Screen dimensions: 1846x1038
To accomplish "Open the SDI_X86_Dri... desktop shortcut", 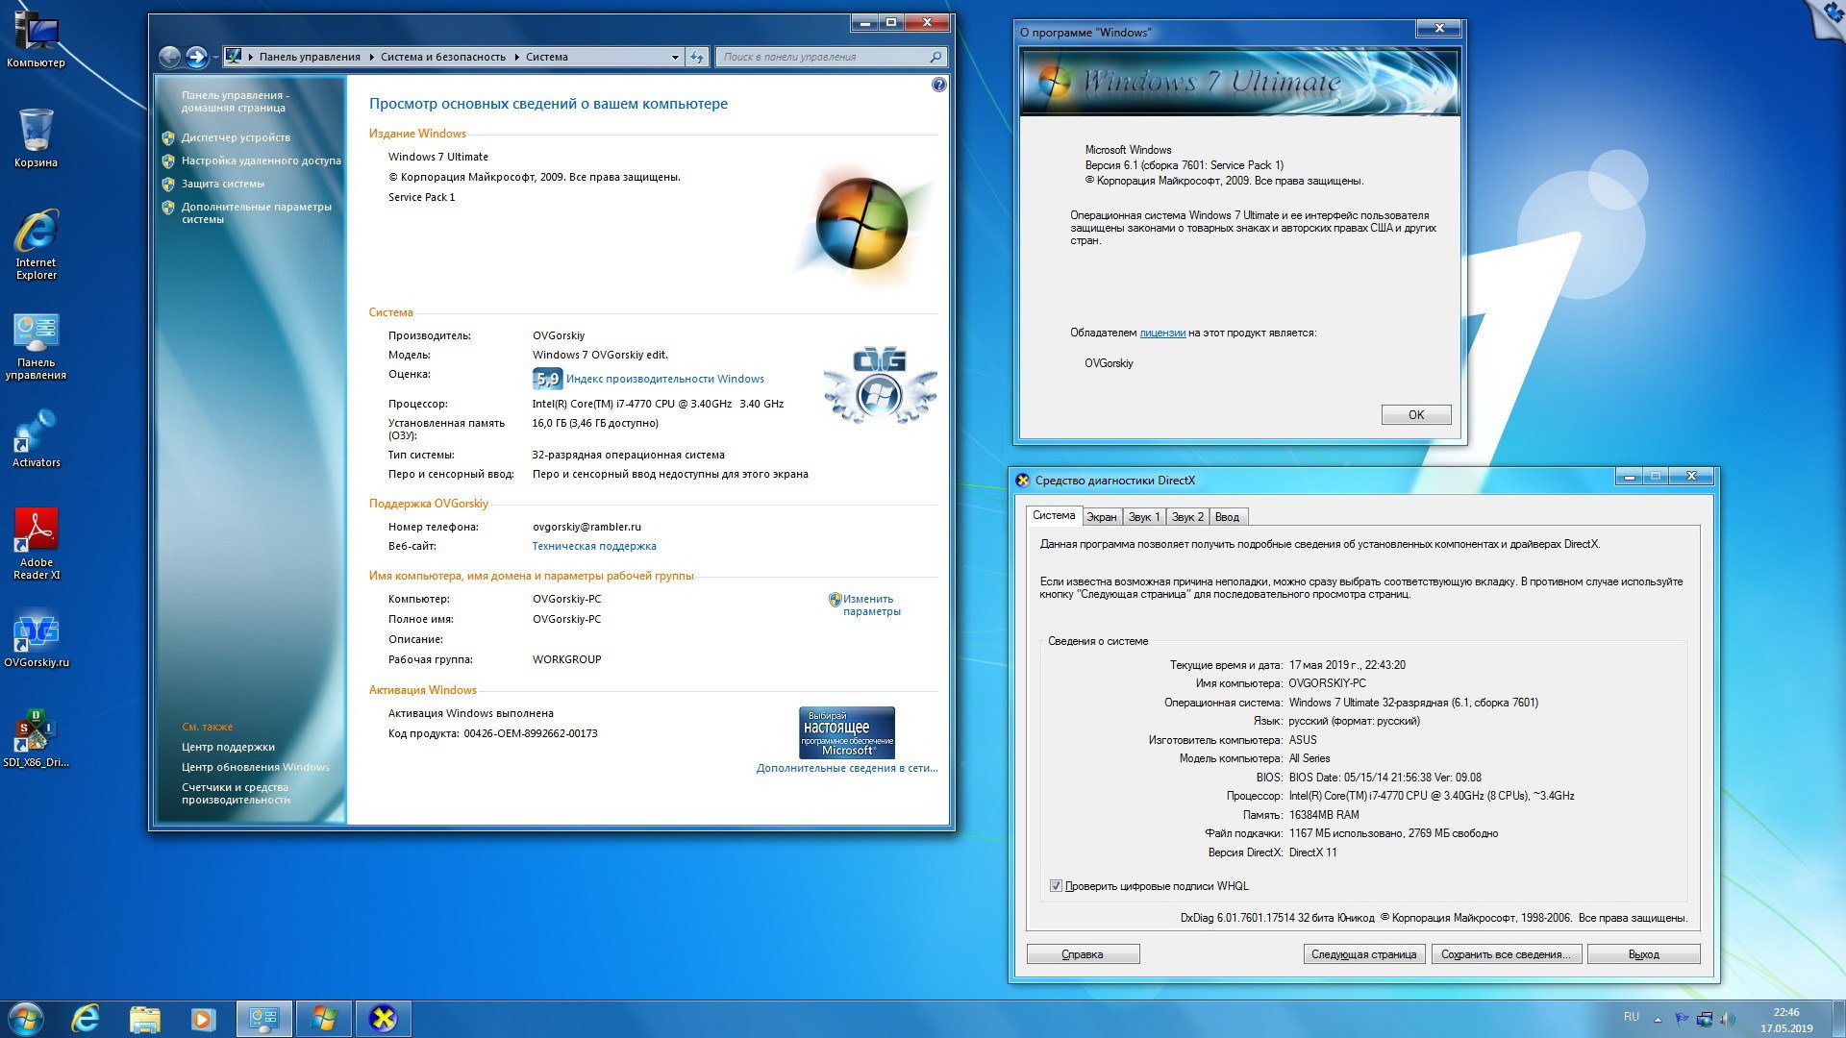I will coord(36,740).
